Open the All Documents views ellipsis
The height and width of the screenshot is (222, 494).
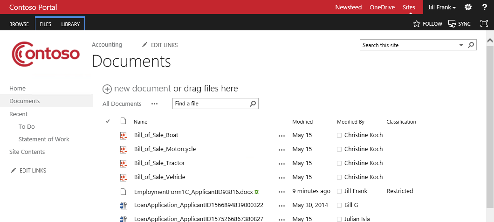coord(154,104)
